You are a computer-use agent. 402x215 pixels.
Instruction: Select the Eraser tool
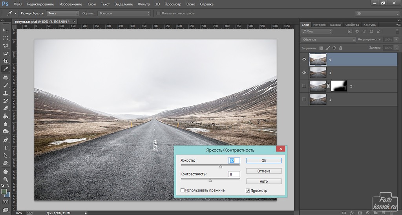(x=5, y=108)
